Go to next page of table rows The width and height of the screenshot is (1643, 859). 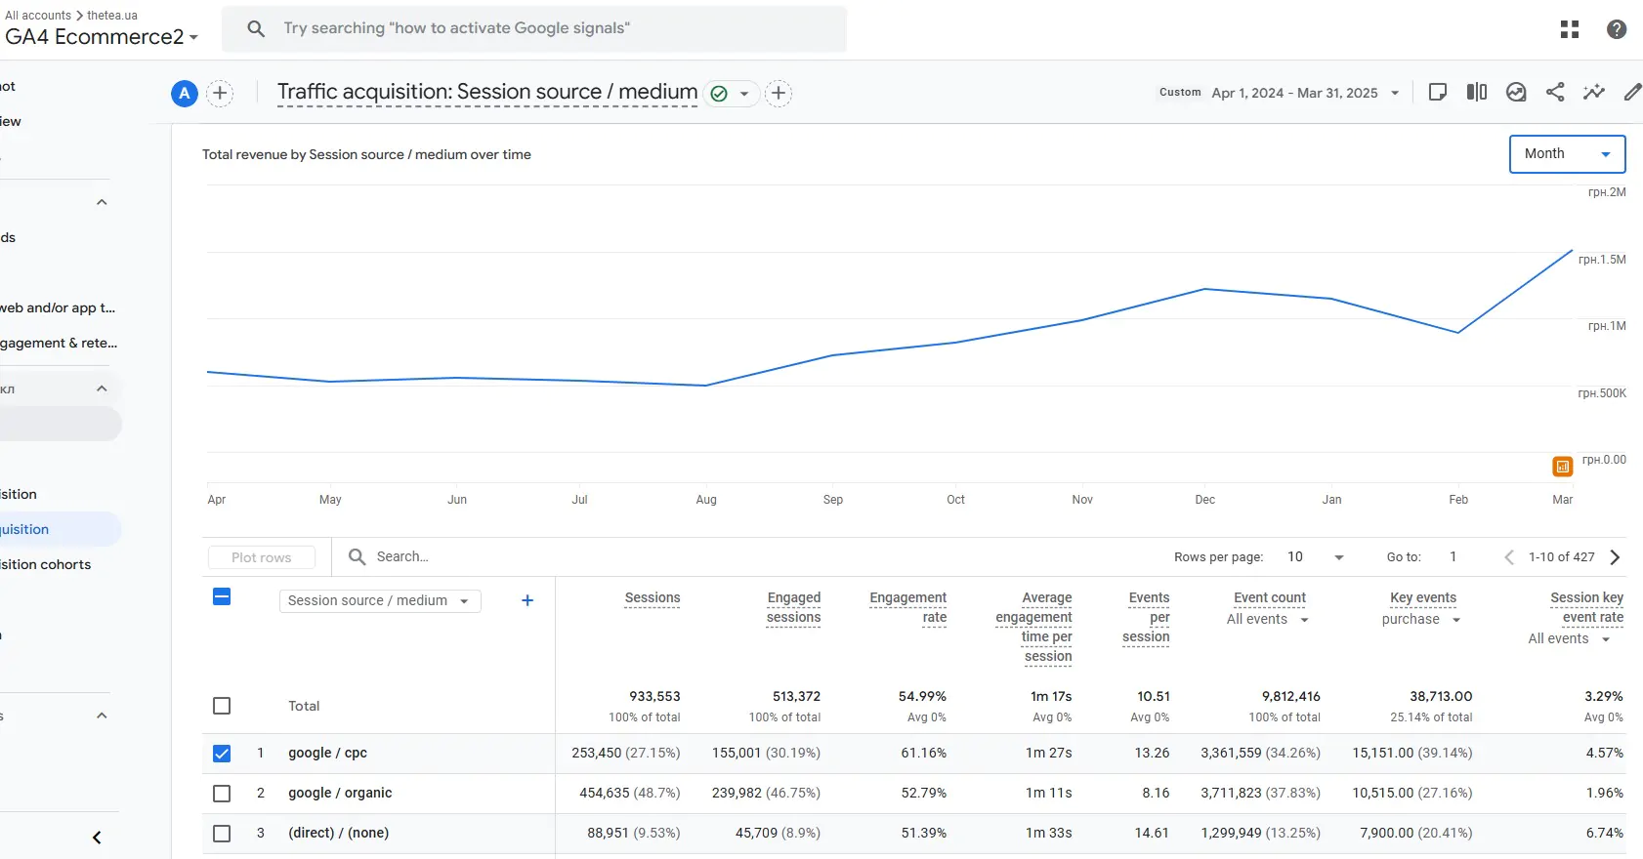coord(1615,557)
